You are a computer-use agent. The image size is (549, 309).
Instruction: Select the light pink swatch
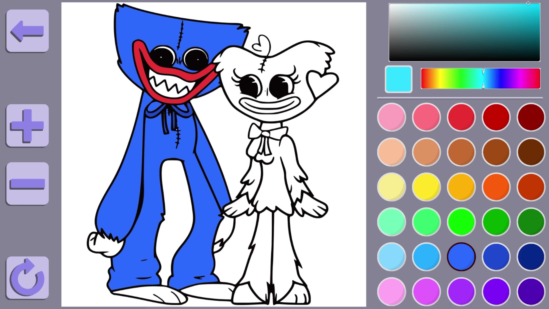[391, 117]
